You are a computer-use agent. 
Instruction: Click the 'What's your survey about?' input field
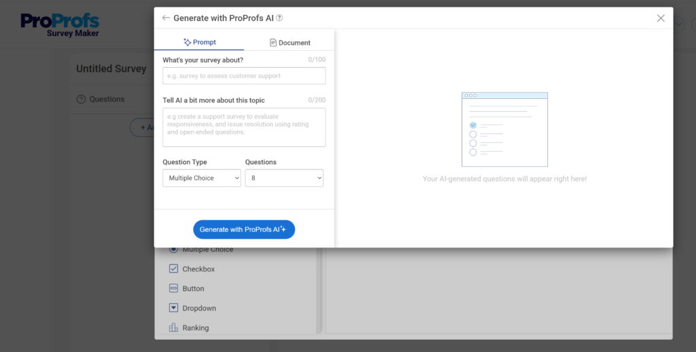[244, 76]
